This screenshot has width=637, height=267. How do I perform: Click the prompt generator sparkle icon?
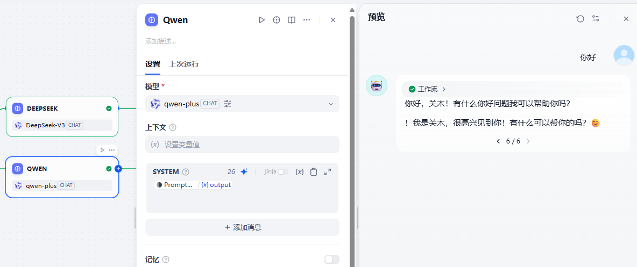244,172
